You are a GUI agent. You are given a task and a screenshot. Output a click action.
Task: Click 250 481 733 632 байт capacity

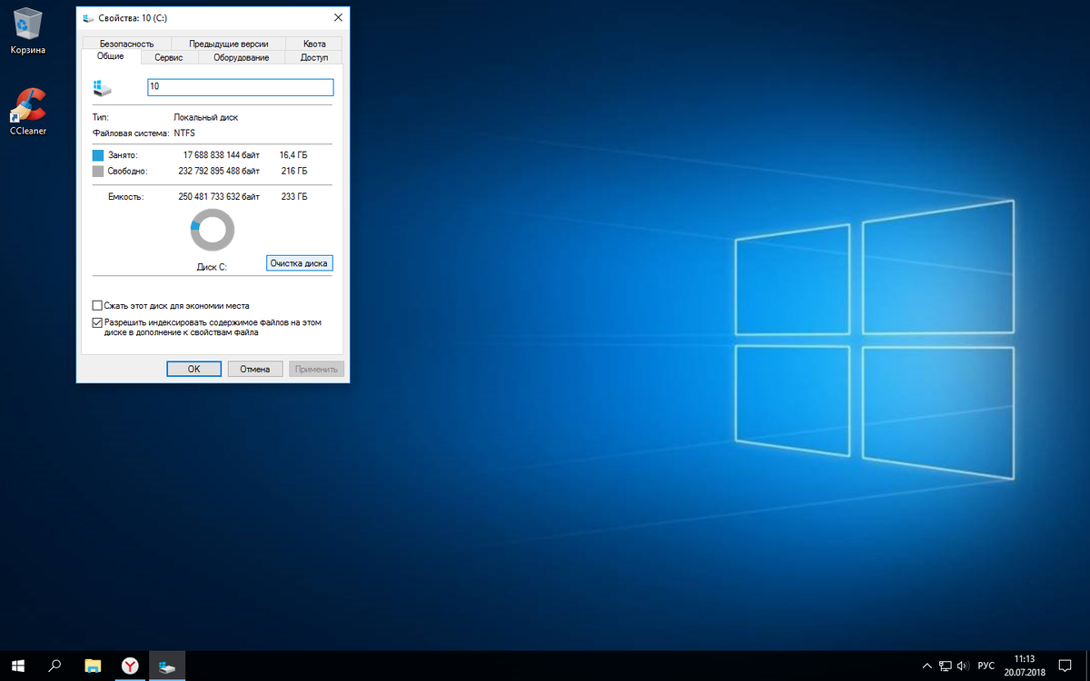tap(219, 196)
